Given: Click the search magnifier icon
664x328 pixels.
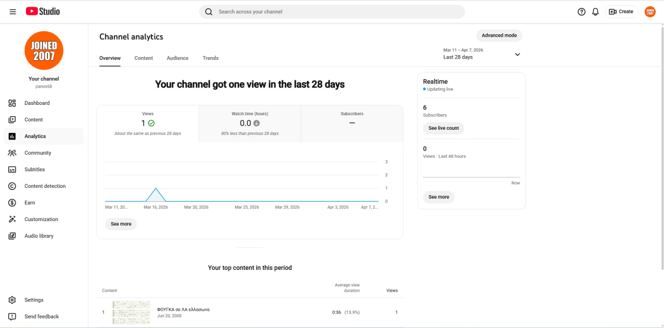Looking at the screenshot, I should point(209,11).
